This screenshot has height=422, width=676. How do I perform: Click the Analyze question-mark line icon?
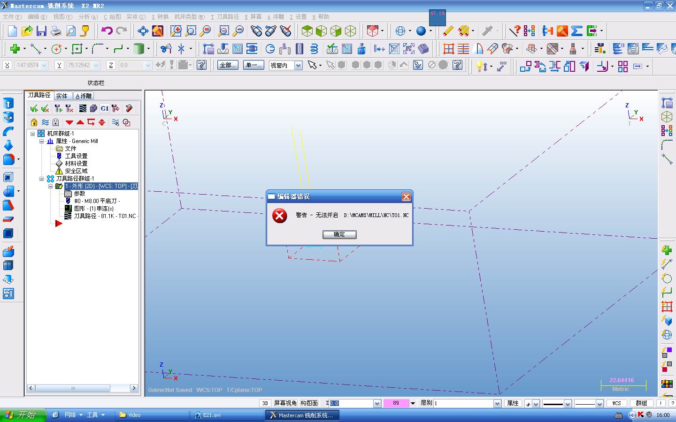click(x=515, y=31)
